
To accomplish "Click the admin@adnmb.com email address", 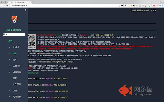I will point(74,56).
